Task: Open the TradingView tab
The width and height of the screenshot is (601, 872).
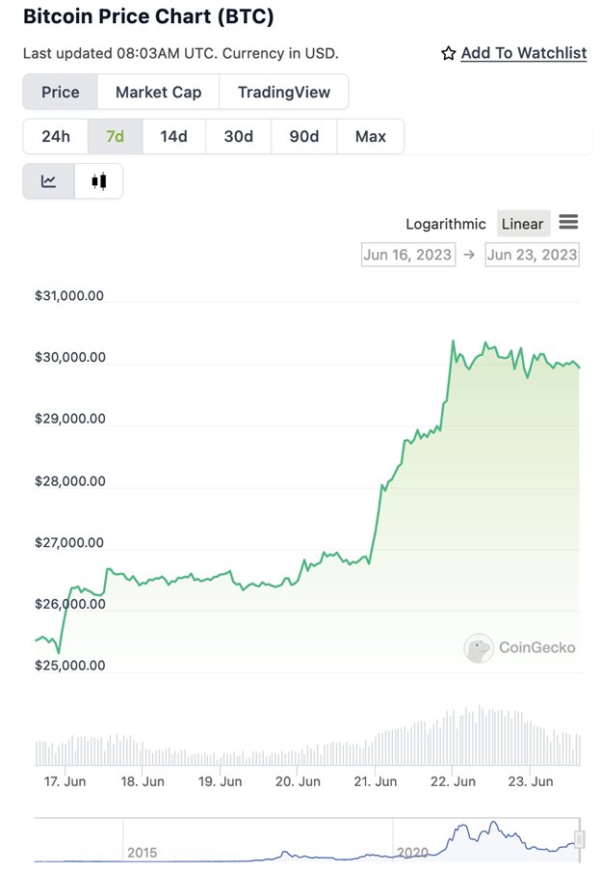Action: [x=284, y=92]
